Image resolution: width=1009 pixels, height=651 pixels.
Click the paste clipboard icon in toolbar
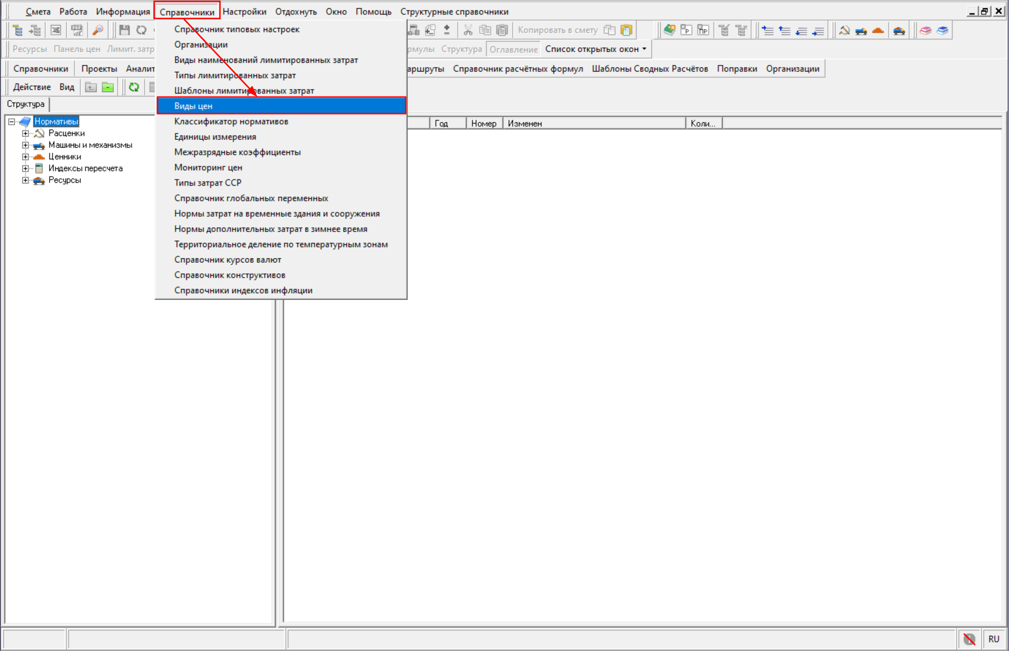[502, 30]
